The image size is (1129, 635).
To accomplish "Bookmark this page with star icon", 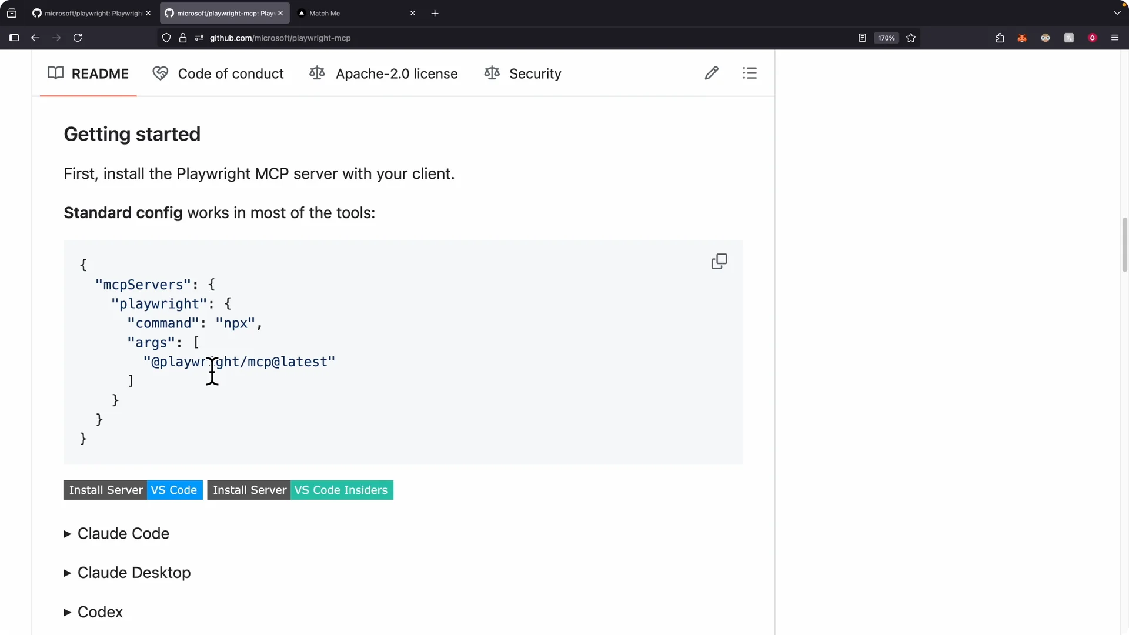I will 911,38.
